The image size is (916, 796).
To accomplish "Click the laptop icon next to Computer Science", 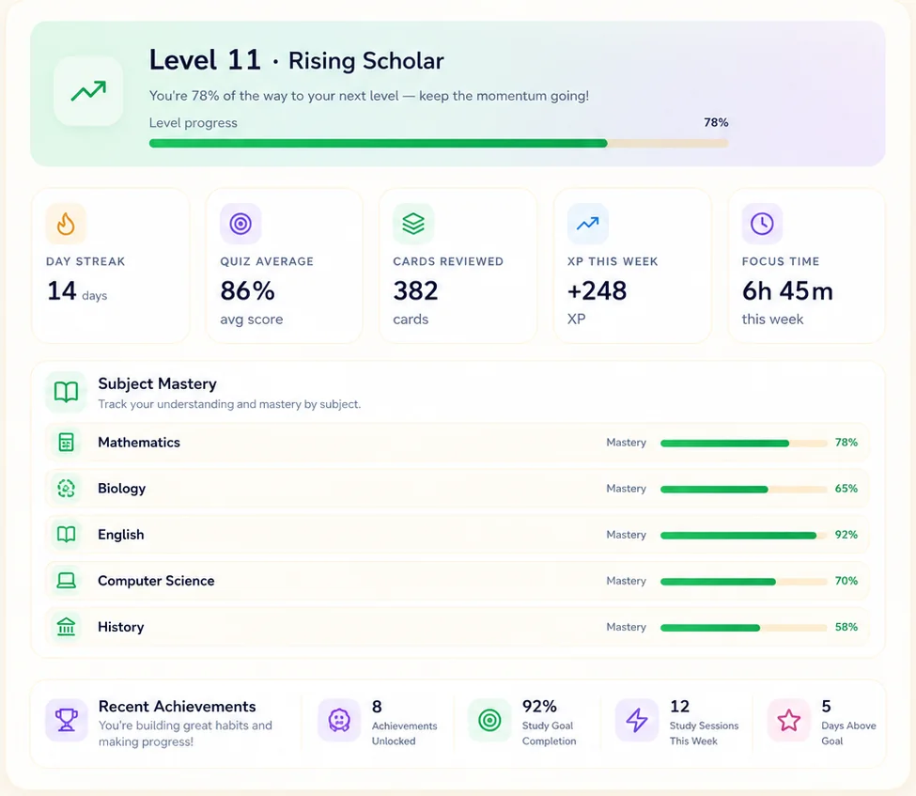I will 66,581.
